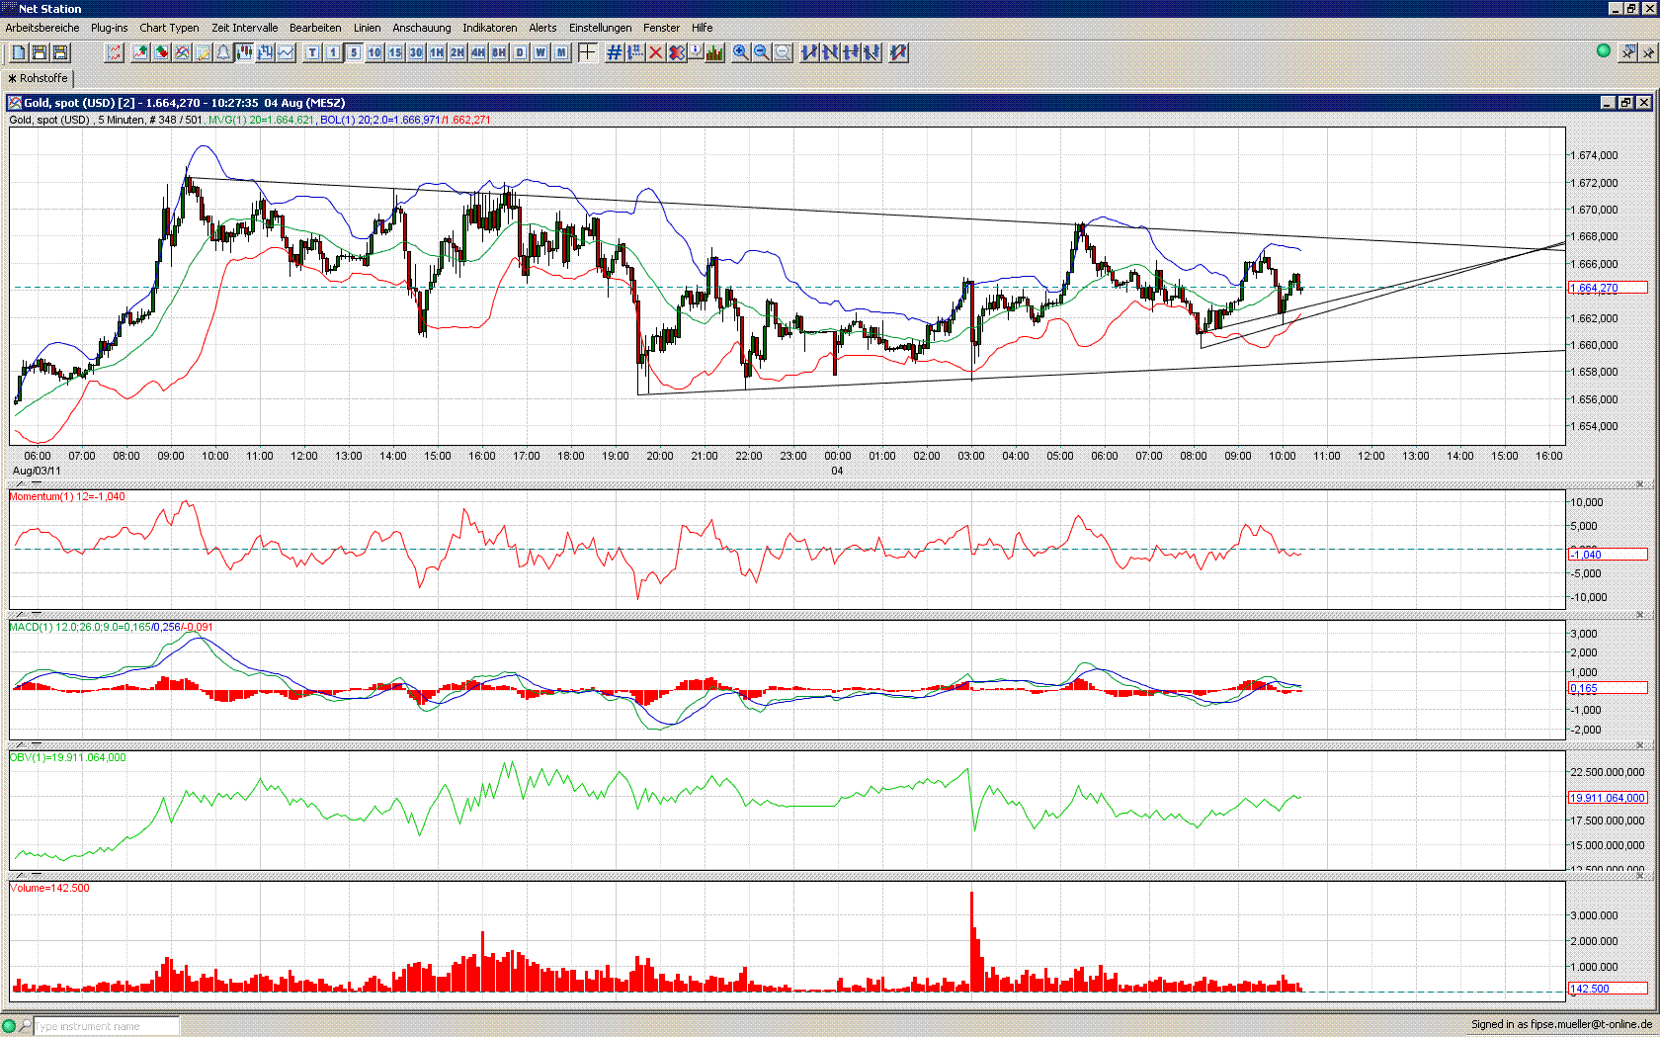Toggle the crosshair cursor tool
This screenshot has width=1660, height=1038.
pyautogui.click(x=587, y=52)
